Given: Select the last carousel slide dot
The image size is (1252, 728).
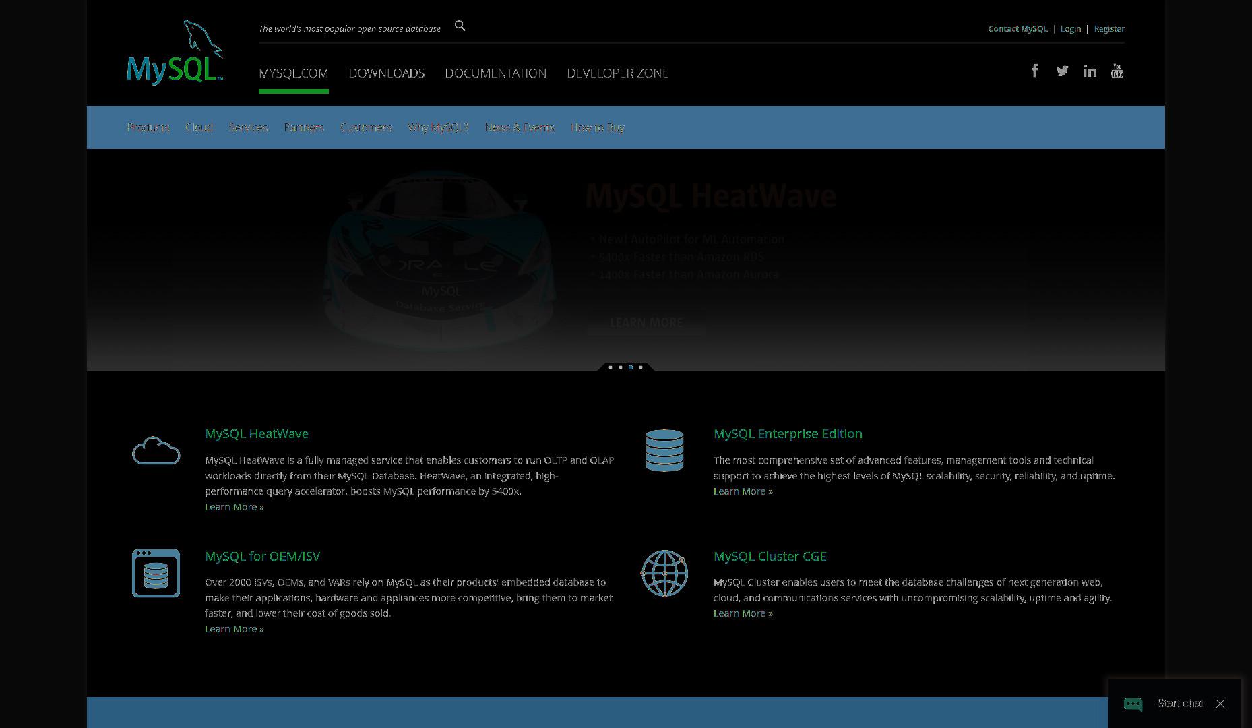Looking at the screenshot, I should pyautogui.click(x=641, y=367).
